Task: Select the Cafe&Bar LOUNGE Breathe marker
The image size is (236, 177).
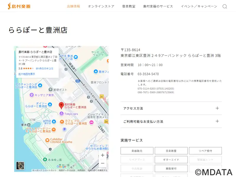Action: 47,140
